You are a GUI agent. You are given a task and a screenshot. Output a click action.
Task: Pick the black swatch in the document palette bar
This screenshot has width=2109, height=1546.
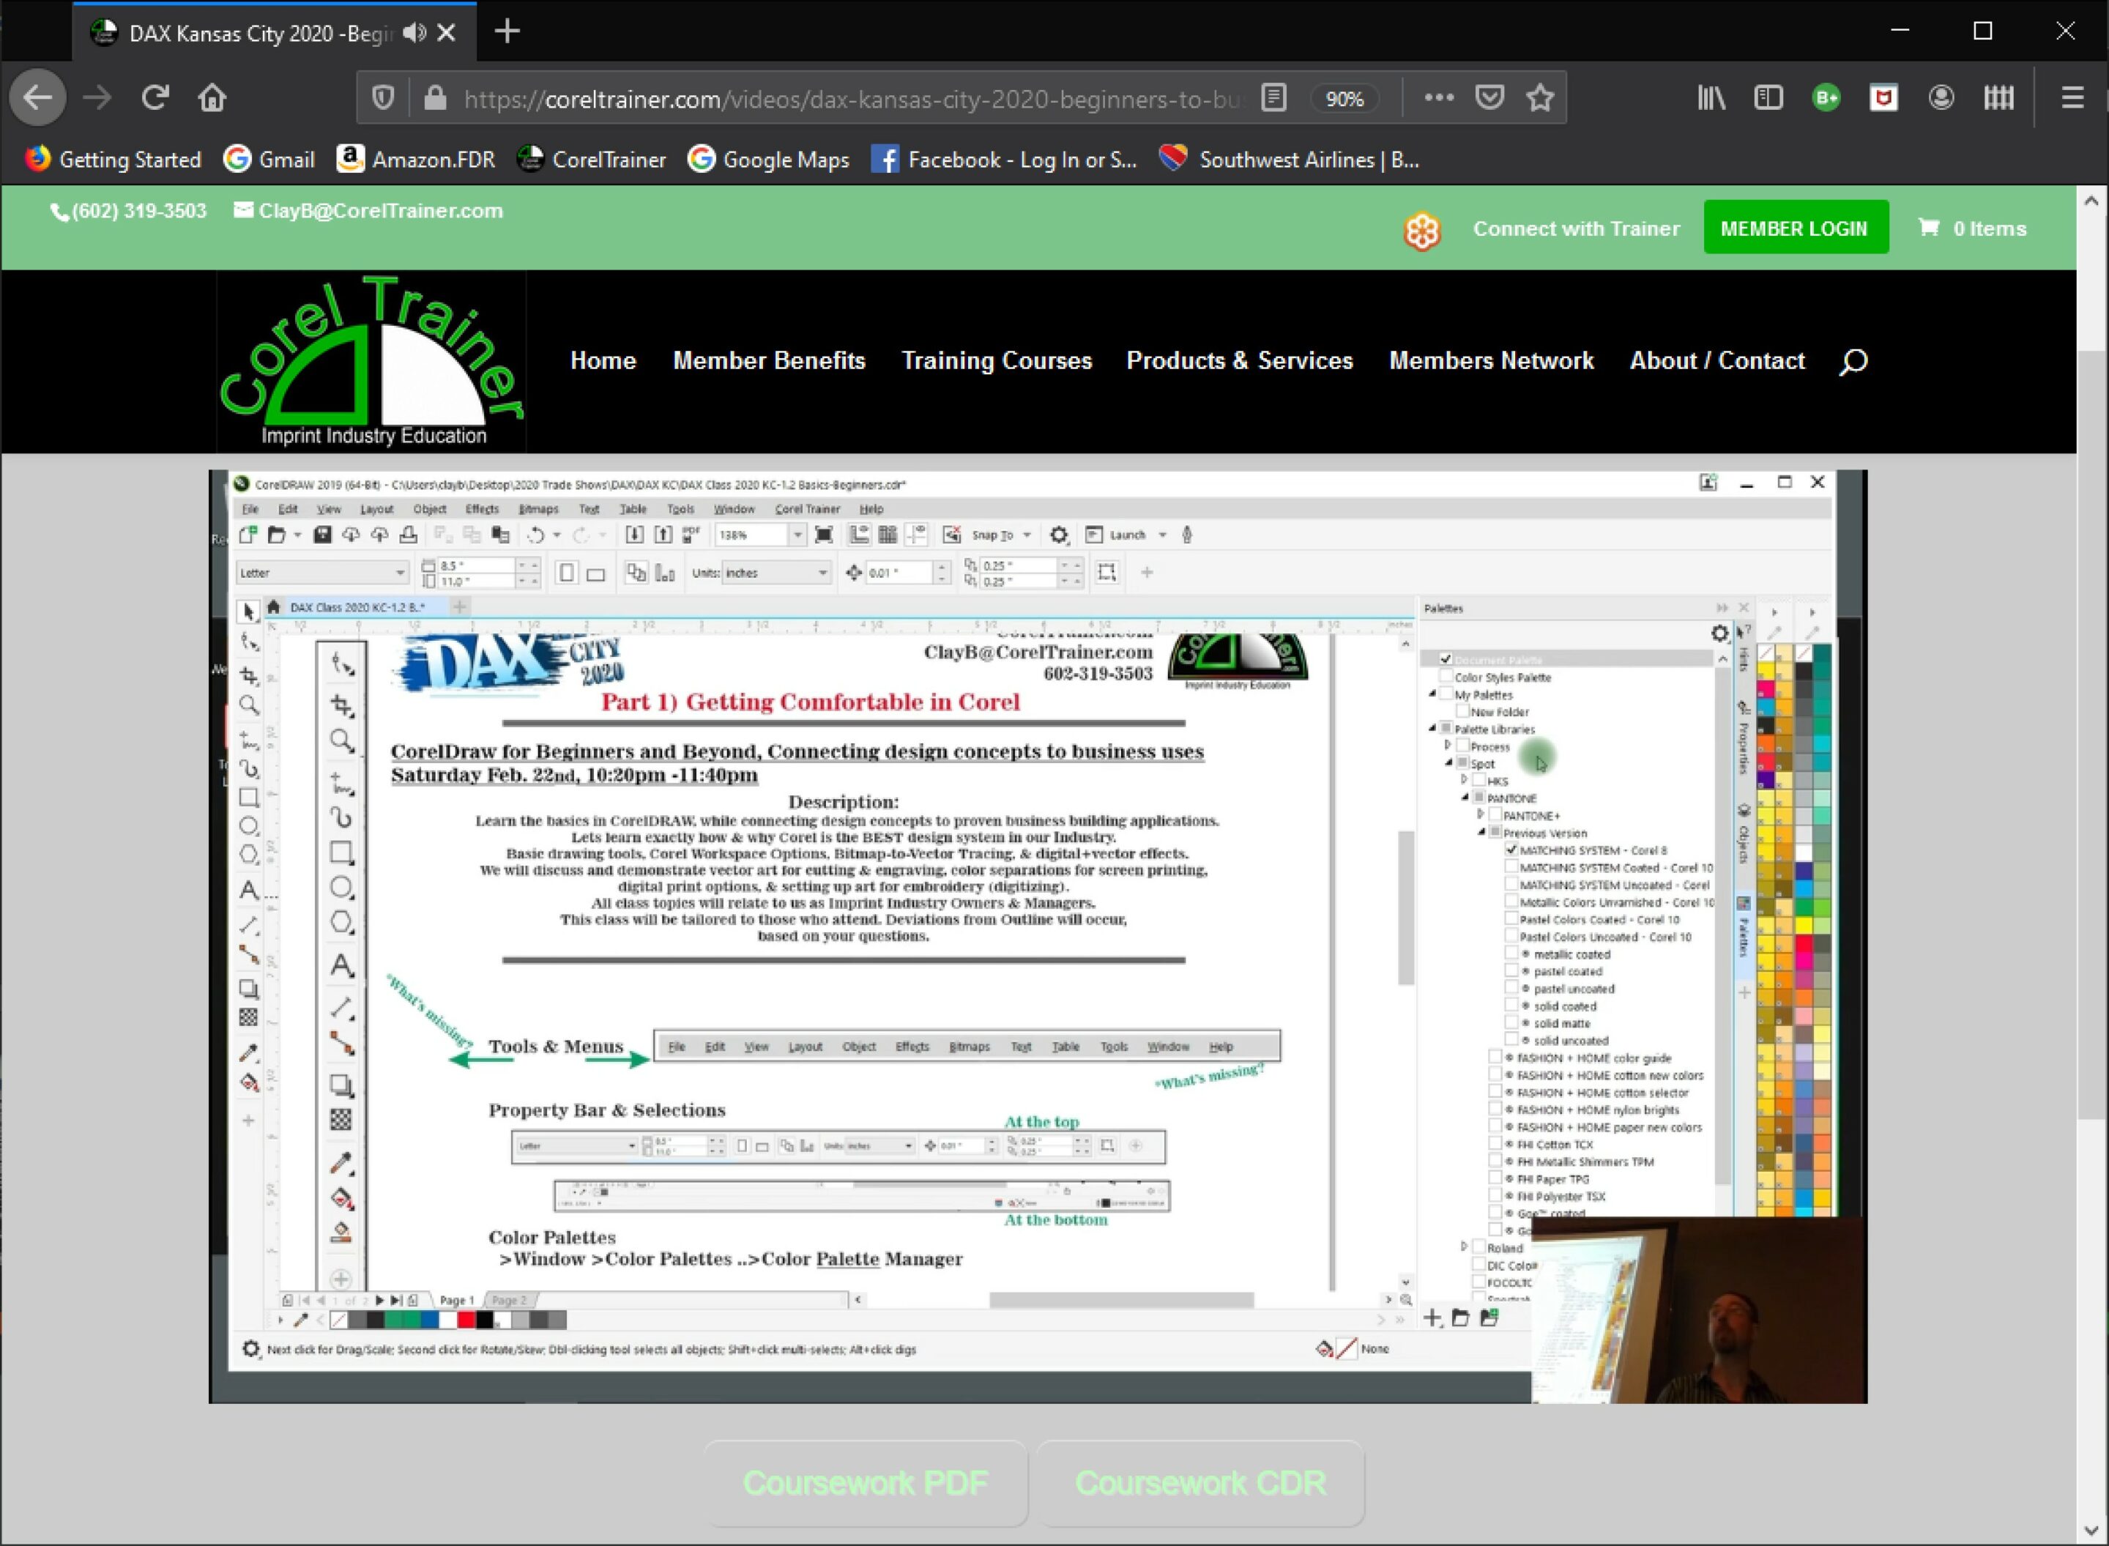pyautogui.click(x=485, y=1320)
